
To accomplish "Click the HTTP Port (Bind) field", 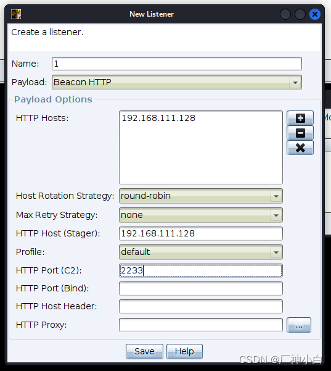I will coord(201,288).
